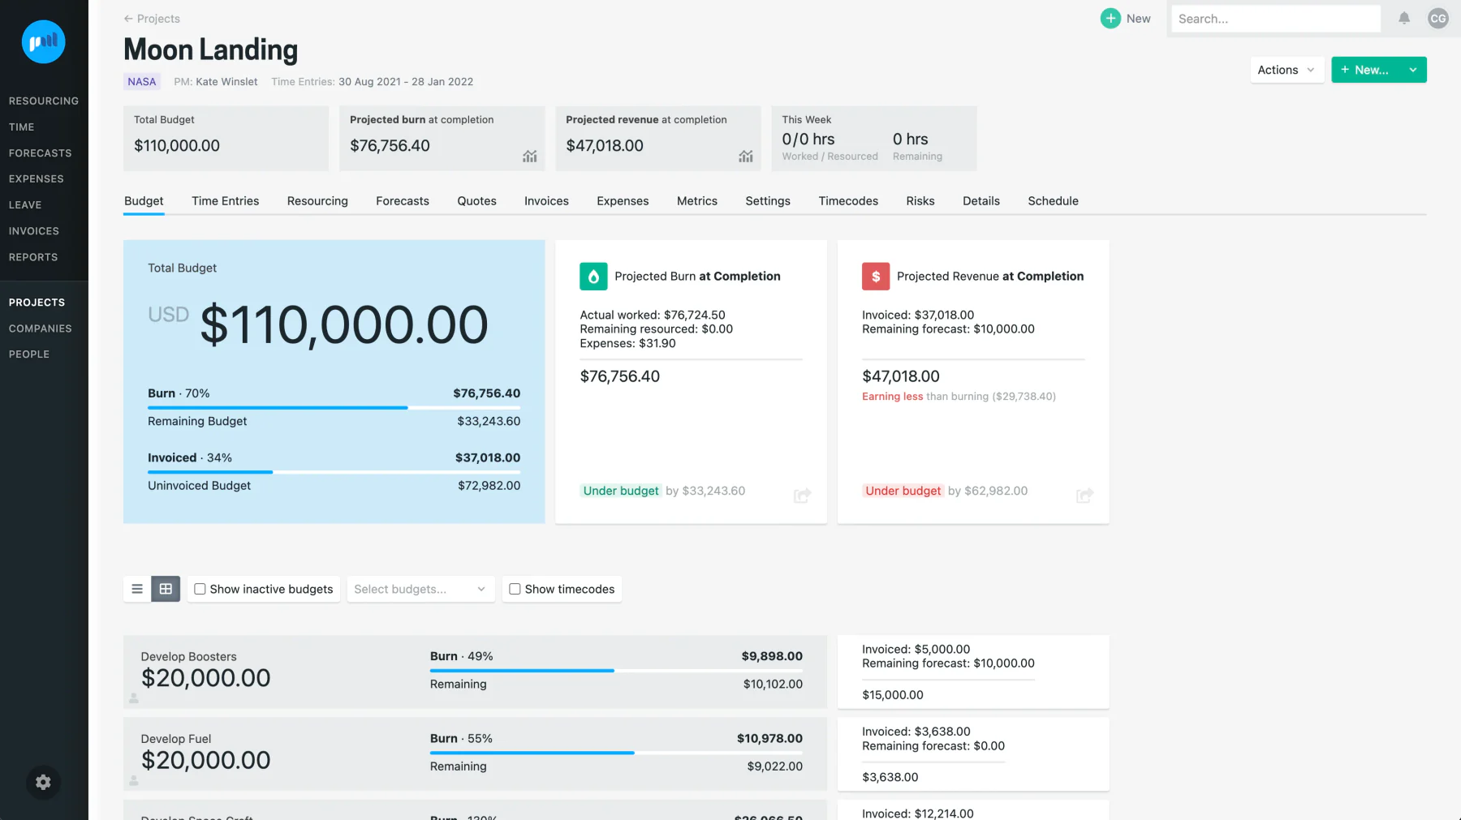Click the Earning less warning text
The height and width of the screenshot is (820, 1461).
(892, 397)
